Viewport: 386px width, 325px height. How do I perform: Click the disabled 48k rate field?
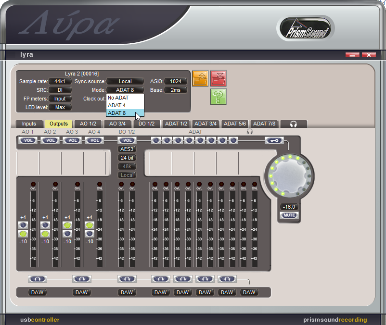coord(127,166)
